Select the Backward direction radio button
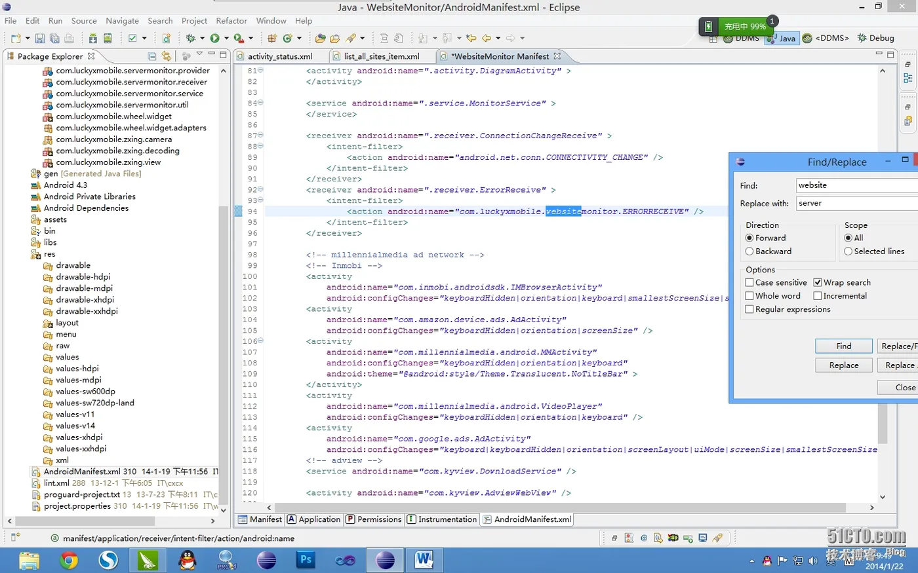Screen dimensions: 918x573 pos(749,251)
